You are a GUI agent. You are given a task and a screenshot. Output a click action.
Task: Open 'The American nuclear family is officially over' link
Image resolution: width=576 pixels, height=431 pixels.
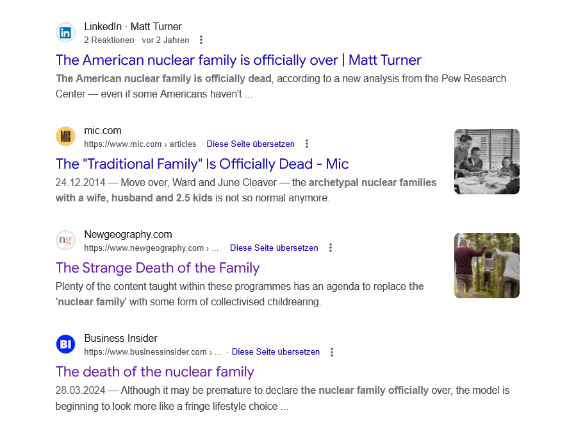point(238,60)
